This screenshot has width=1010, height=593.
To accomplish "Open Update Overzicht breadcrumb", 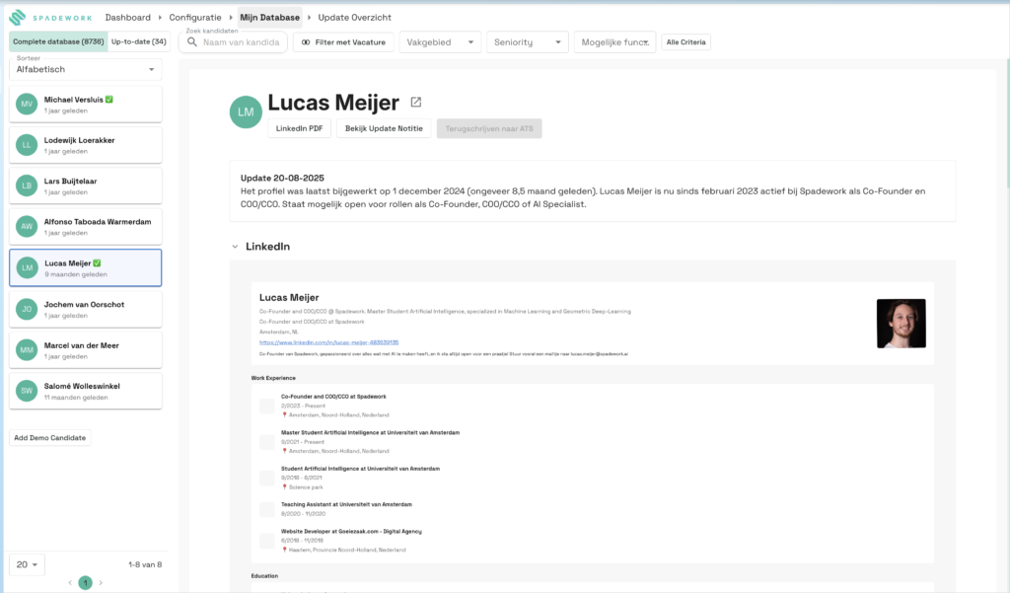I will [354, 18].
